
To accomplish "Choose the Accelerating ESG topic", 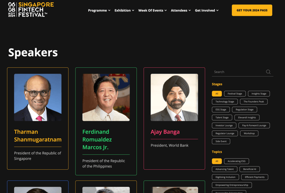I will pos(236,161).
